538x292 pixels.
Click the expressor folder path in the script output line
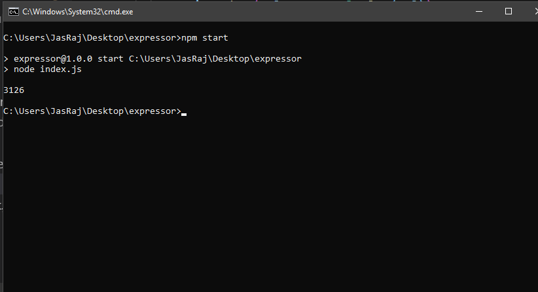[215, 59]
